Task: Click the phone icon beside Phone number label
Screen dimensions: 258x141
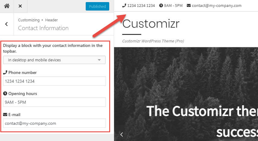Action: (x=5, y=72)
